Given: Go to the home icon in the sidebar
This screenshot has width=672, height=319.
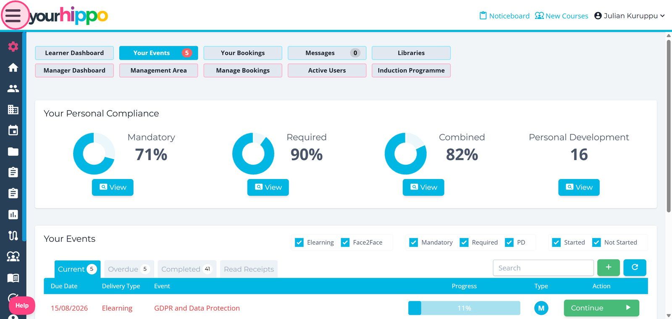Looking at the screenshot, I should 13,68.
